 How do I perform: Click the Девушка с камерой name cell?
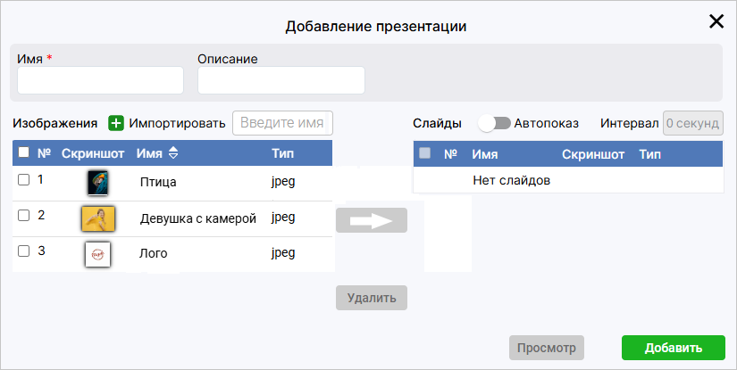(x=198, y=218)
